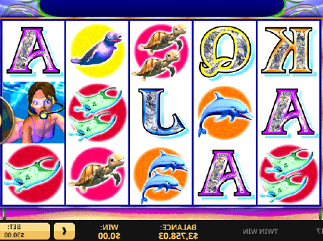The width and height of the screenshot is (323, 241).
Task: Select double stingrays beside the diver girl
Action: (x=97, y=113)
